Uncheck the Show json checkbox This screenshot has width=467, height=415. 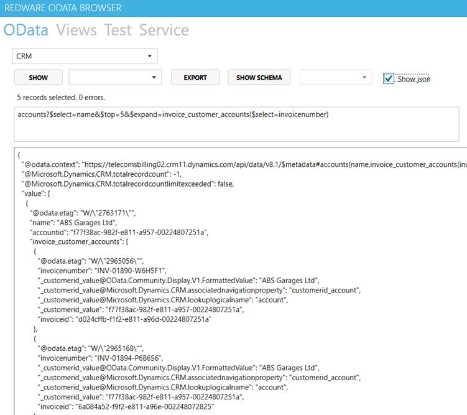coord(389,78)
